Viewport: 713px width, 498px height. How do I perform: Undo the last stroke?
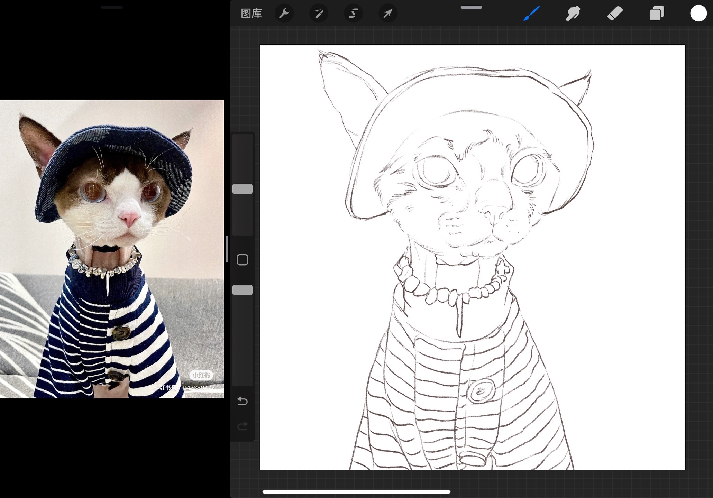coord(242,401)
